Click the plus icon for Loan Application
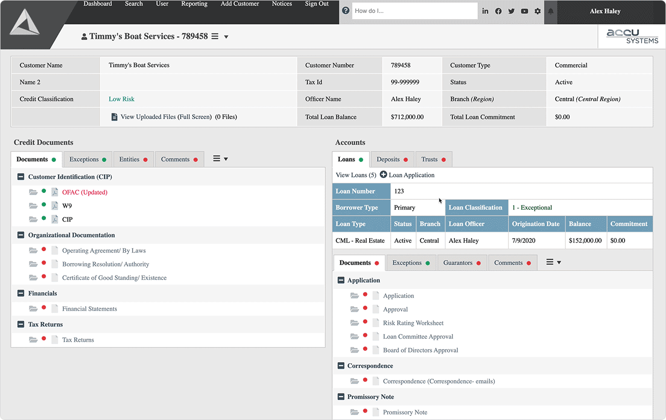666x420 pixels. tap(383, 175)
